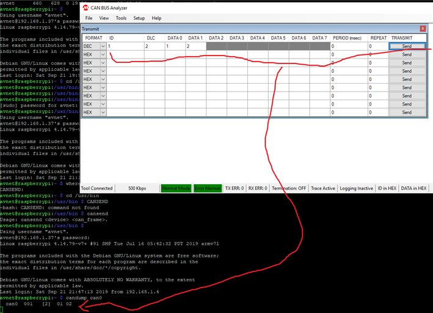
Task: Open the Help menu
Action: click(157, 18)
